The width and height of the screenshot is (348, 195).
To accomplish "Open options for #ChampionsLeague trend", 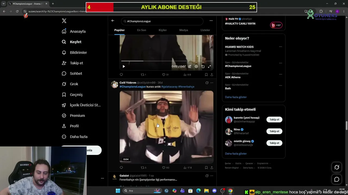I will tap(281, 63).
